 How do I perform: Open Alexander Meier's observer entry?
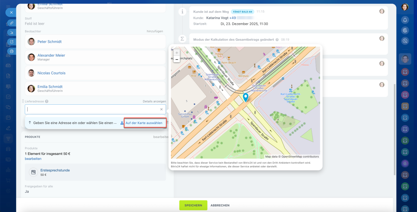pos(51,55)
